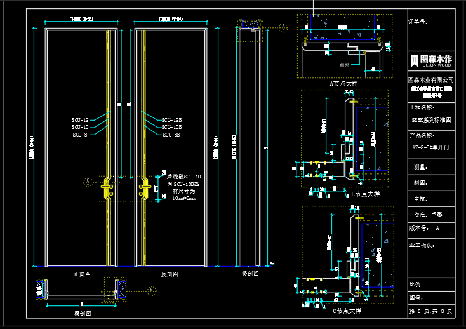Click the 反面图 view title

(170, 274)
